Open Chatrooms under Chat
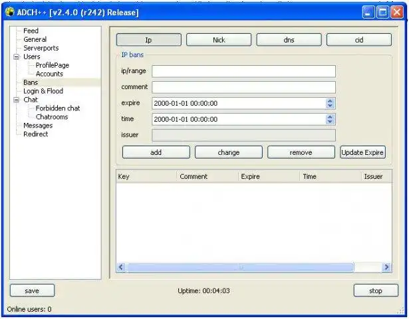 tap(52, 117)
